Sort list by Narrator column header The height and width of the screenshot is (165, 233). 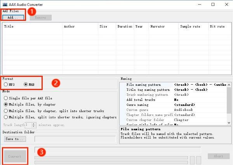click(x=164, y=26)
